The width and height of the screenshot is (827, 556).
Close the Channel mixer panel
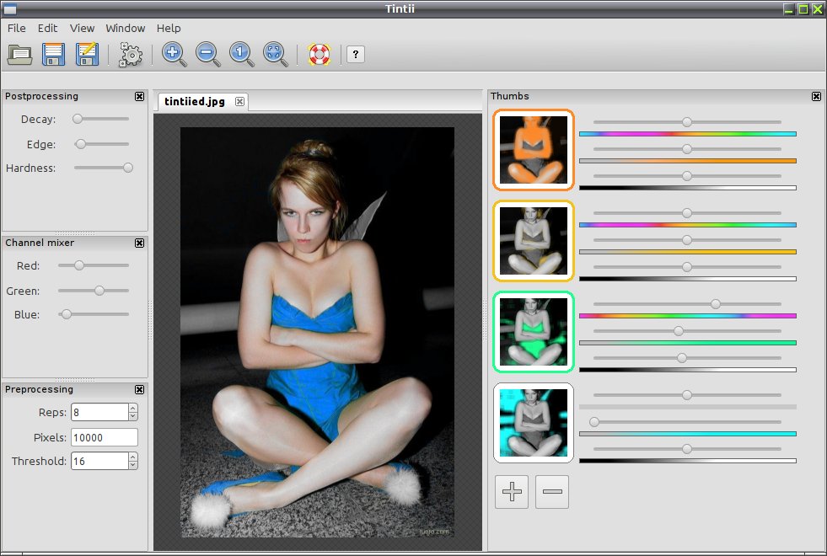tap(139, 243)
